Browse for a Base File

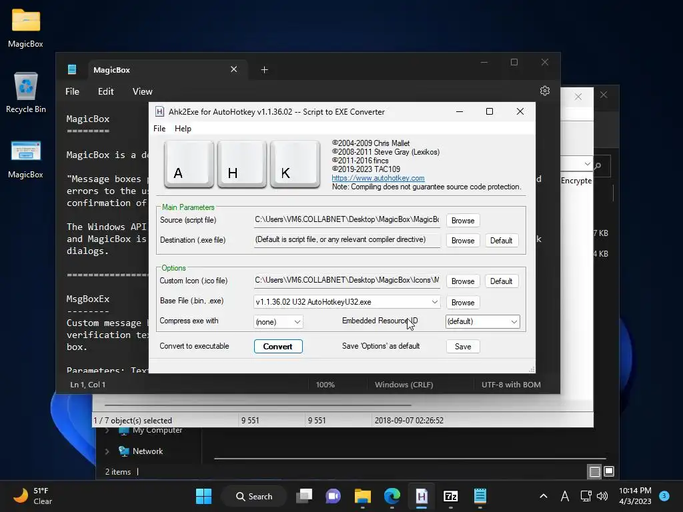(463, 302)
